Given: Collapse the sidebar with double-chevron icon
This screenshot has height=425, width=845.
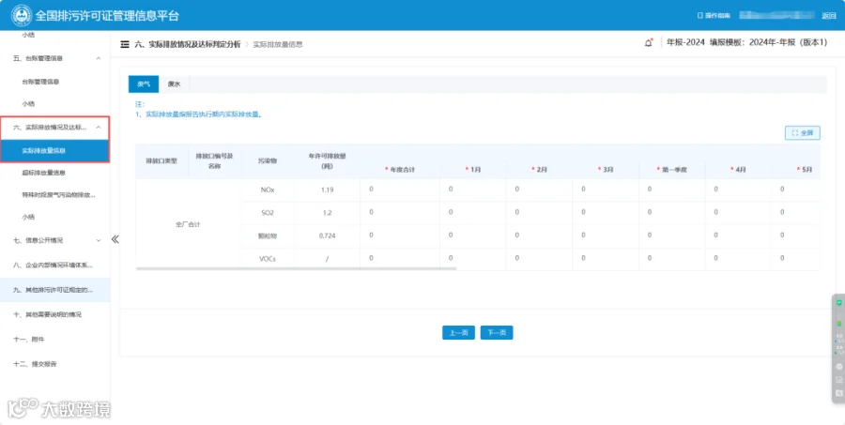Looking at the screenshot, I should click(115, 239).
